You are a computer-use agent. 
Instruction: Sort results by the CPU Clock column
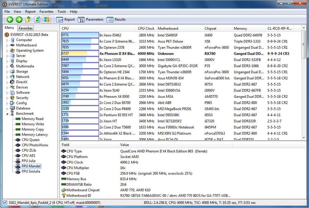146,29
